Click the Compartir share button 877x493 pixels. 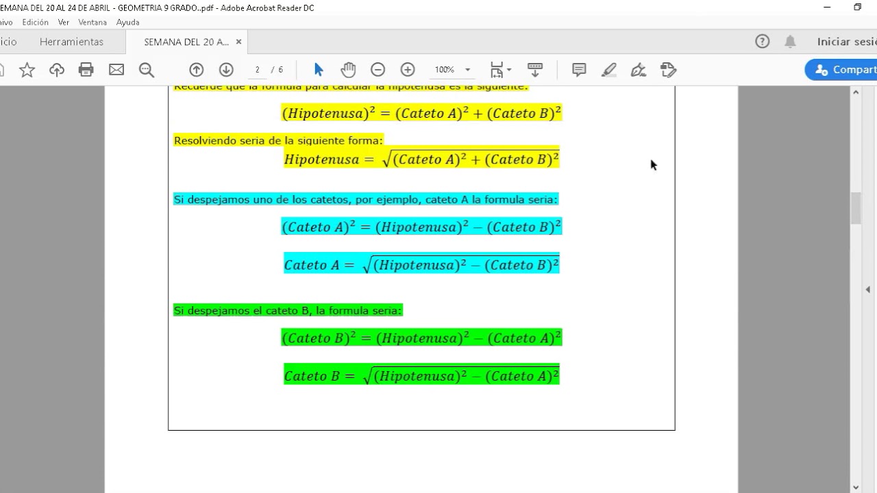coord(841,70)
